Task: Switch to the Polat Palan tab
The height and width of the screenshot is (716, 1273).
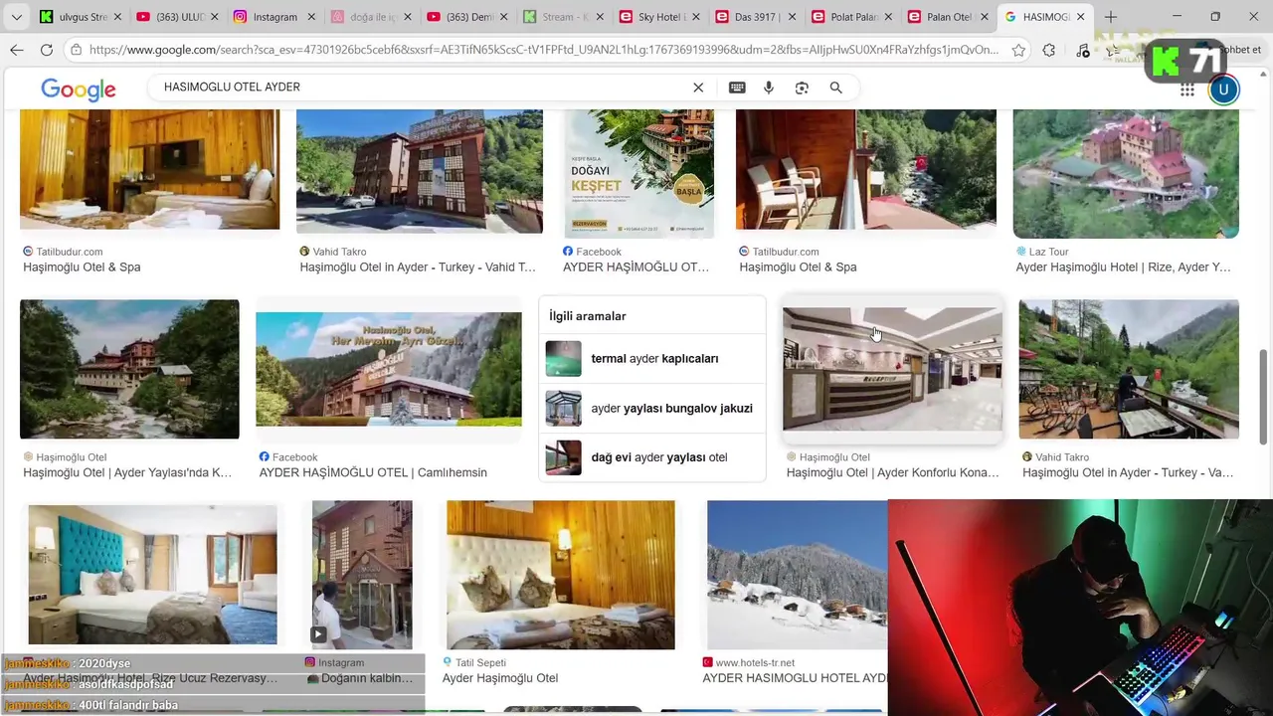Action: pyautogui.click(x=851, y=17)
